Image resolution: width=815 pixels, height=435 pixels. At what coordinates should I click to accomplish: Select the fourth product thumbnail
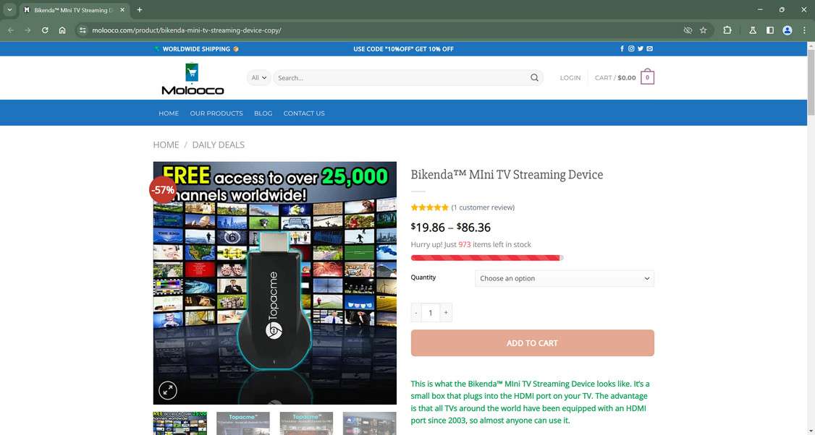click(x=370, y=423)
